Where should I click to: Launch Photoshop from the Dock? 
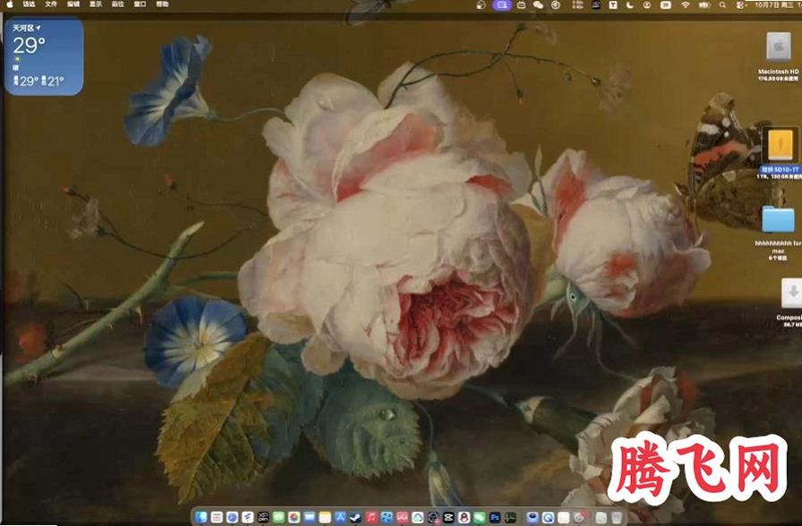pyautogui.click(x=495, y=517)
